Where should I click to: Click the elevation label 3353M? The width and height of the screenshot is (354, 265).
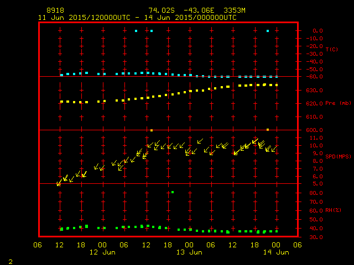point(235,10)
